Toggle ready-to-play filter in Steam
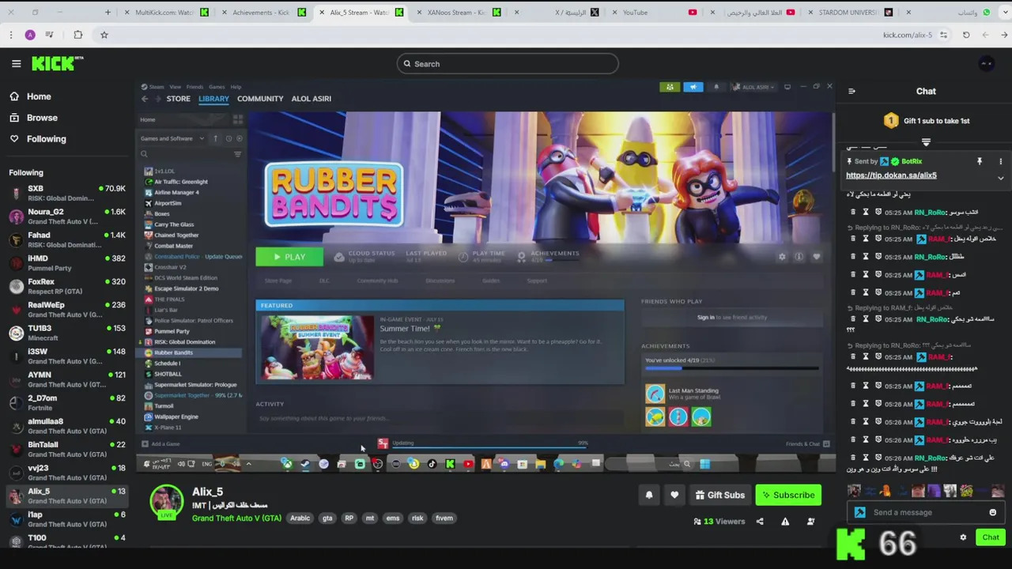 pos(240,138)
